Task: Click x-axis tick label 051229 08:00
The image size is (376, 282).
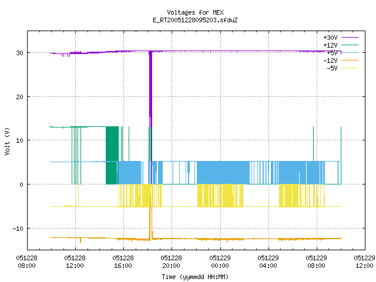Action: [316, 262]
